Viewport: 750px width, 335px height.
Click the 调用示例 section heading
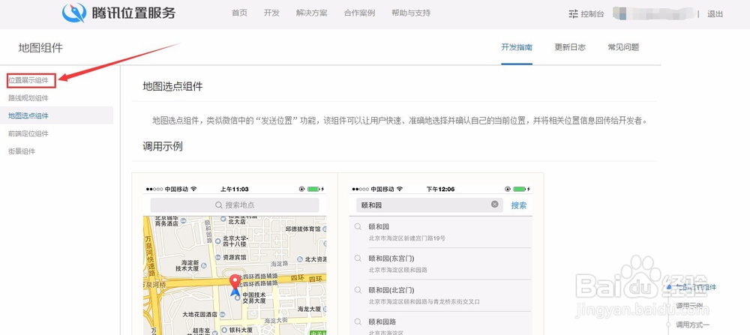click(163, 146)
